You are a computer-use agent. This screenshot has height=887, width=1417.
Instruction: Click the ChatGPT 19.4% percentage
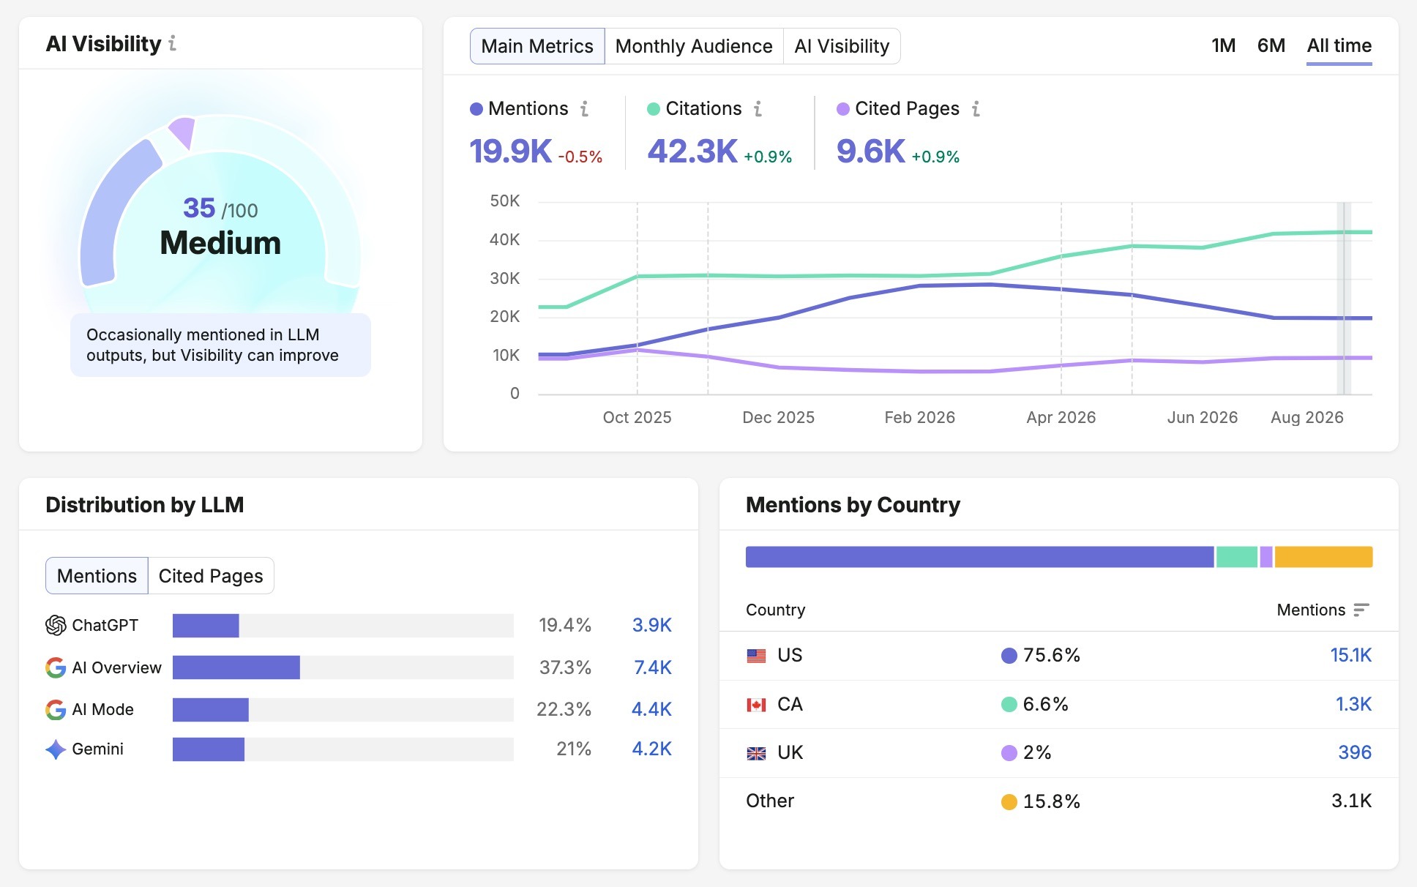point(565,625)
